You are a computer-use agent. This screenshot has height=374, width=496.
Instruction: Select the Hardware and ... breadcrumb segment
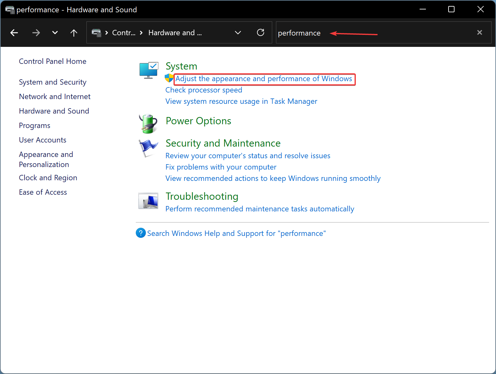175,33
